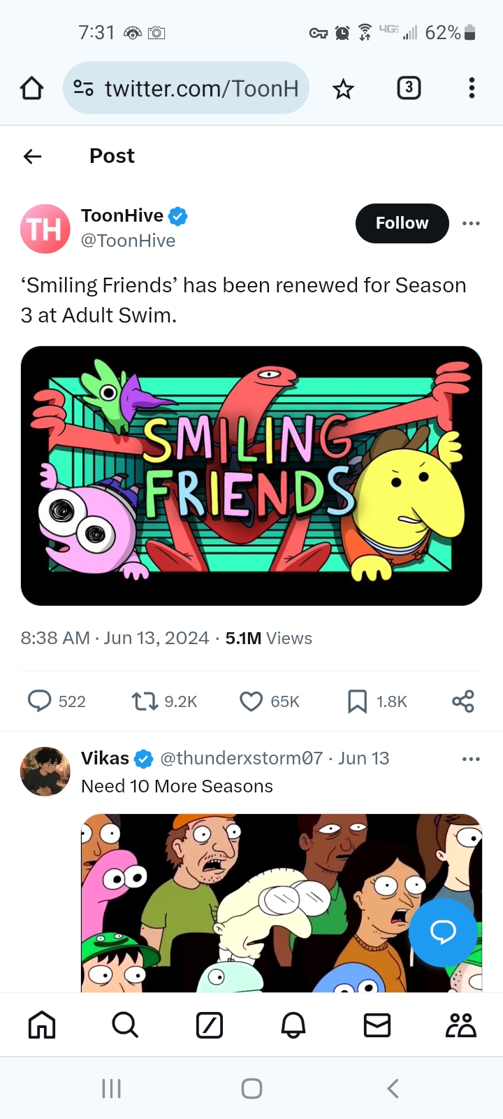Tap the reply comment icon with 522

(x=39, y=701)
